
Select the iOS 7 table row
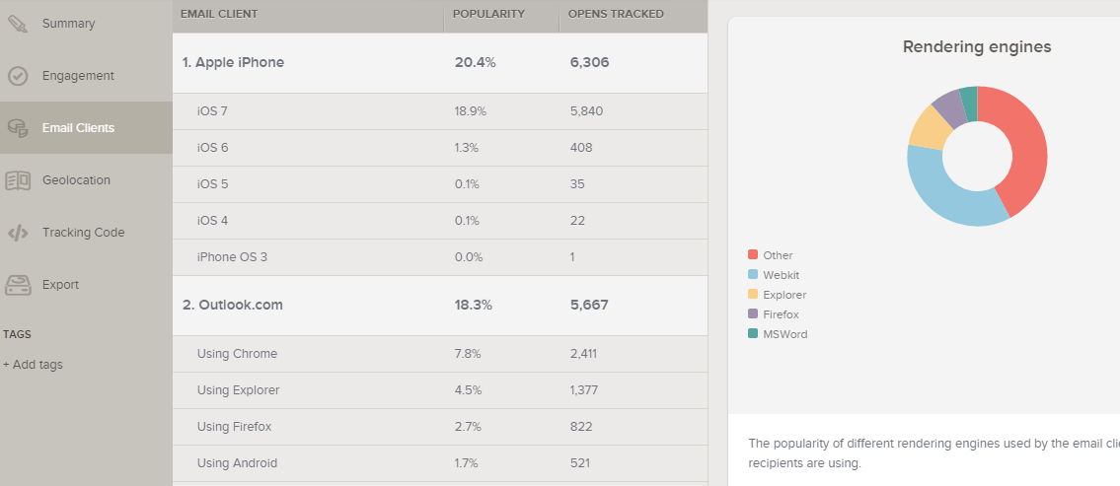pyautogui.click(x=440, y=111)
